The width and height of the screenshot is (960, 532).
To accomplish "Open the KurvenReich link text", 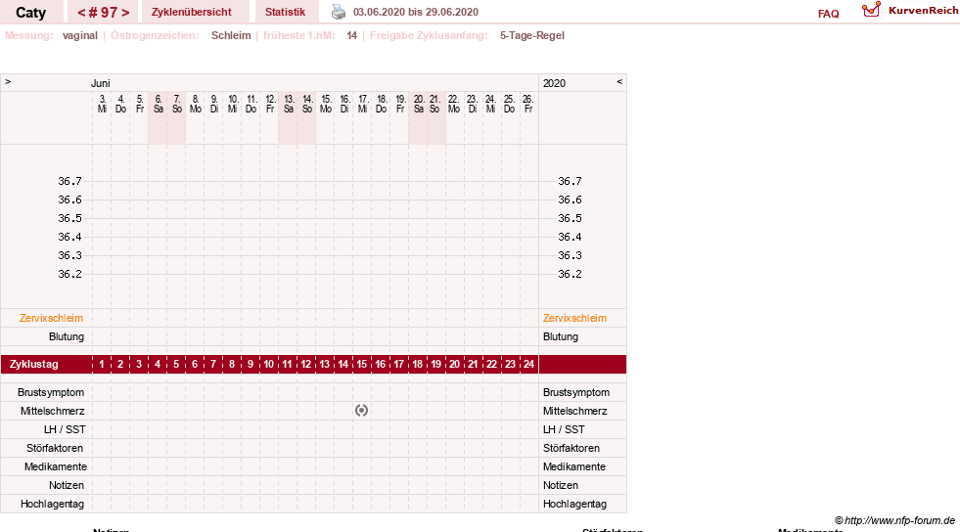I will point(923,11).
